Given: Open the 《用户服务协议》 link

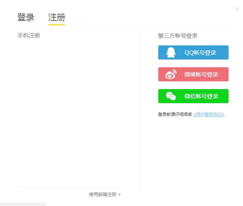Looking at the screenshot, I should [x=209, y=114].
